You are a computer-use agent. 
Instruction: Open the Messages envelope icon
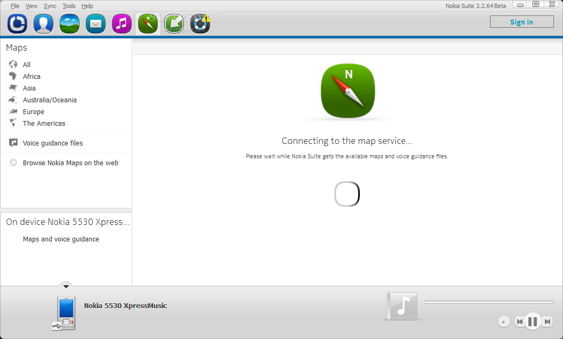(x=95, y=23)
